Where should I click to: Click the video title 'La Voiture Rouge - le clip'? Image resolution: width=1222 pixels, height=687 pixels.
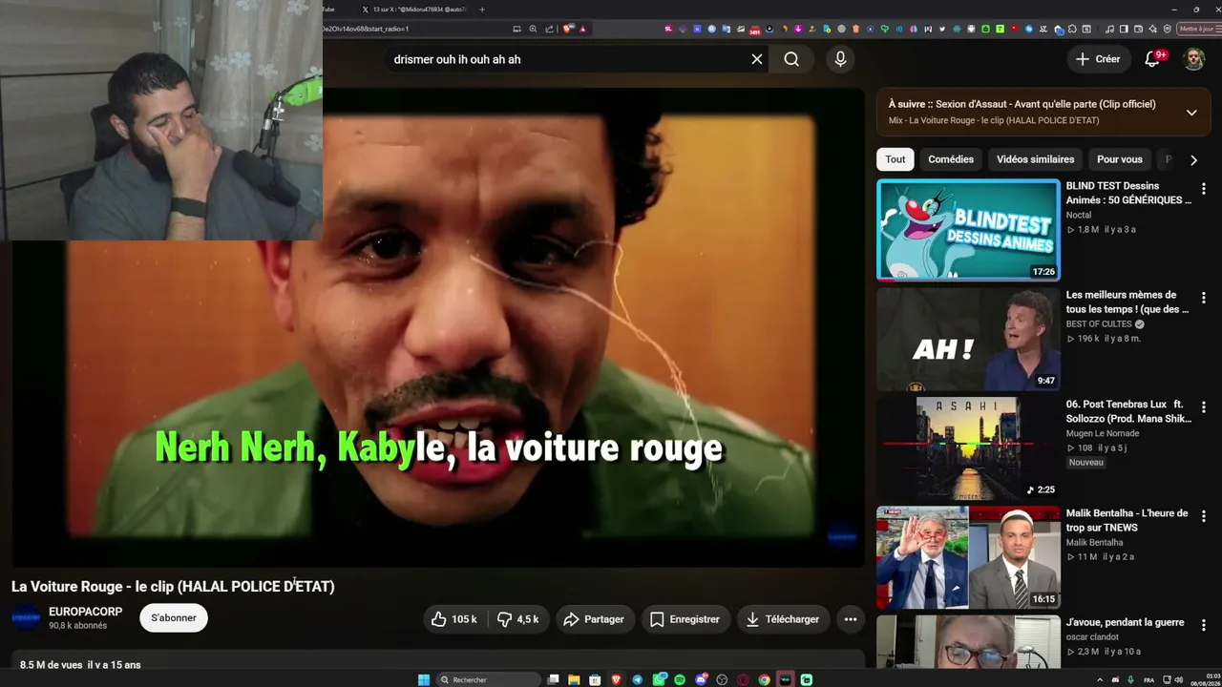pos(173,587)
